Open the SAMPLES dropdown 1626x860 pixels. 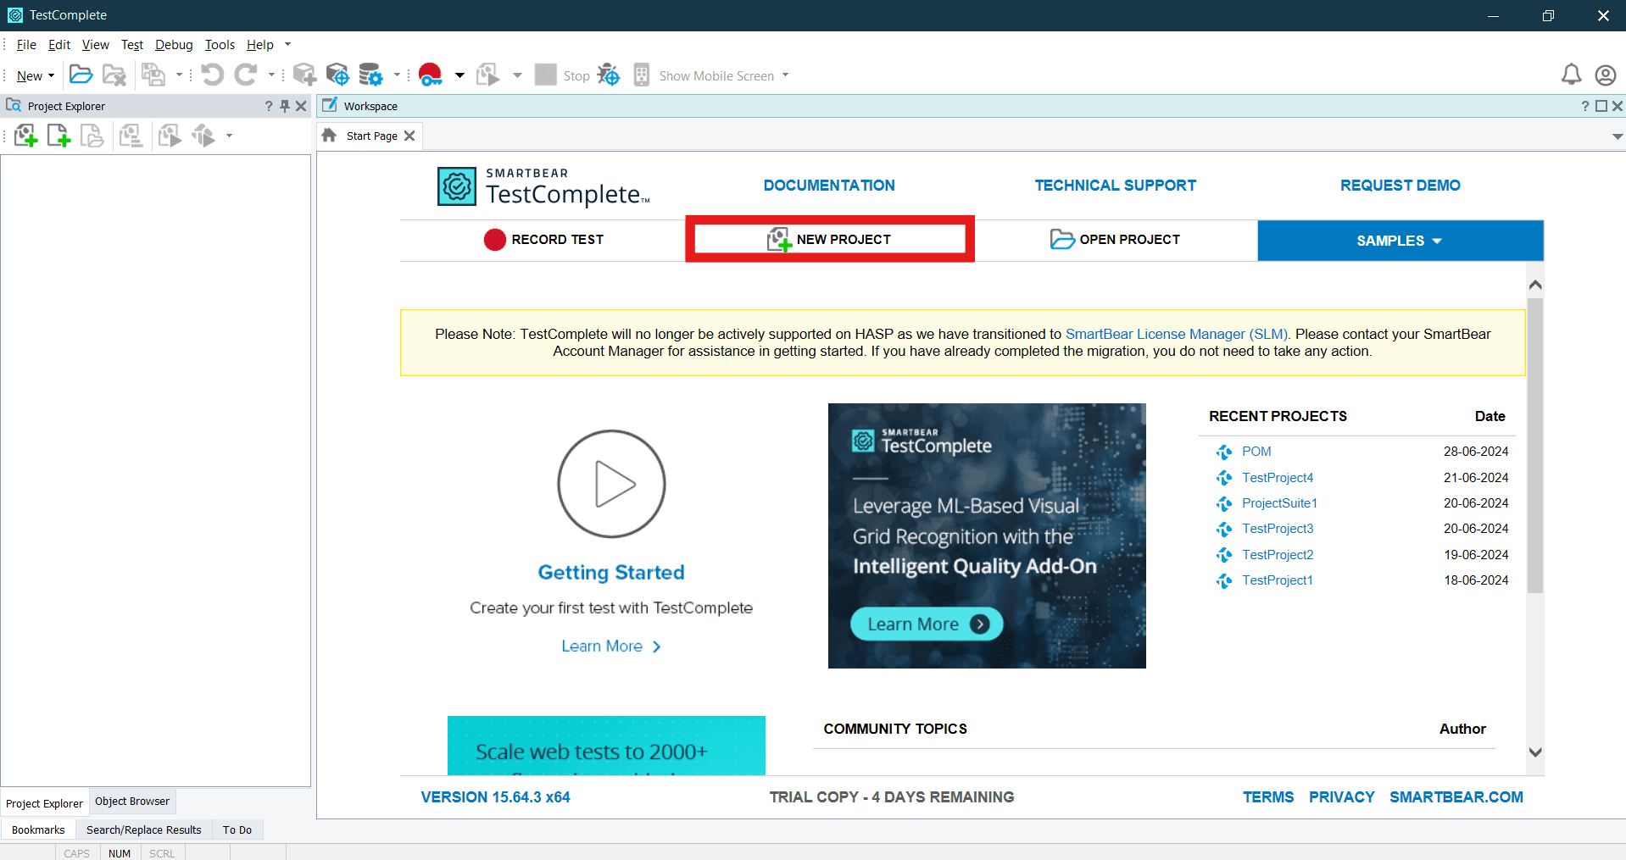(x=1399, y=240)
